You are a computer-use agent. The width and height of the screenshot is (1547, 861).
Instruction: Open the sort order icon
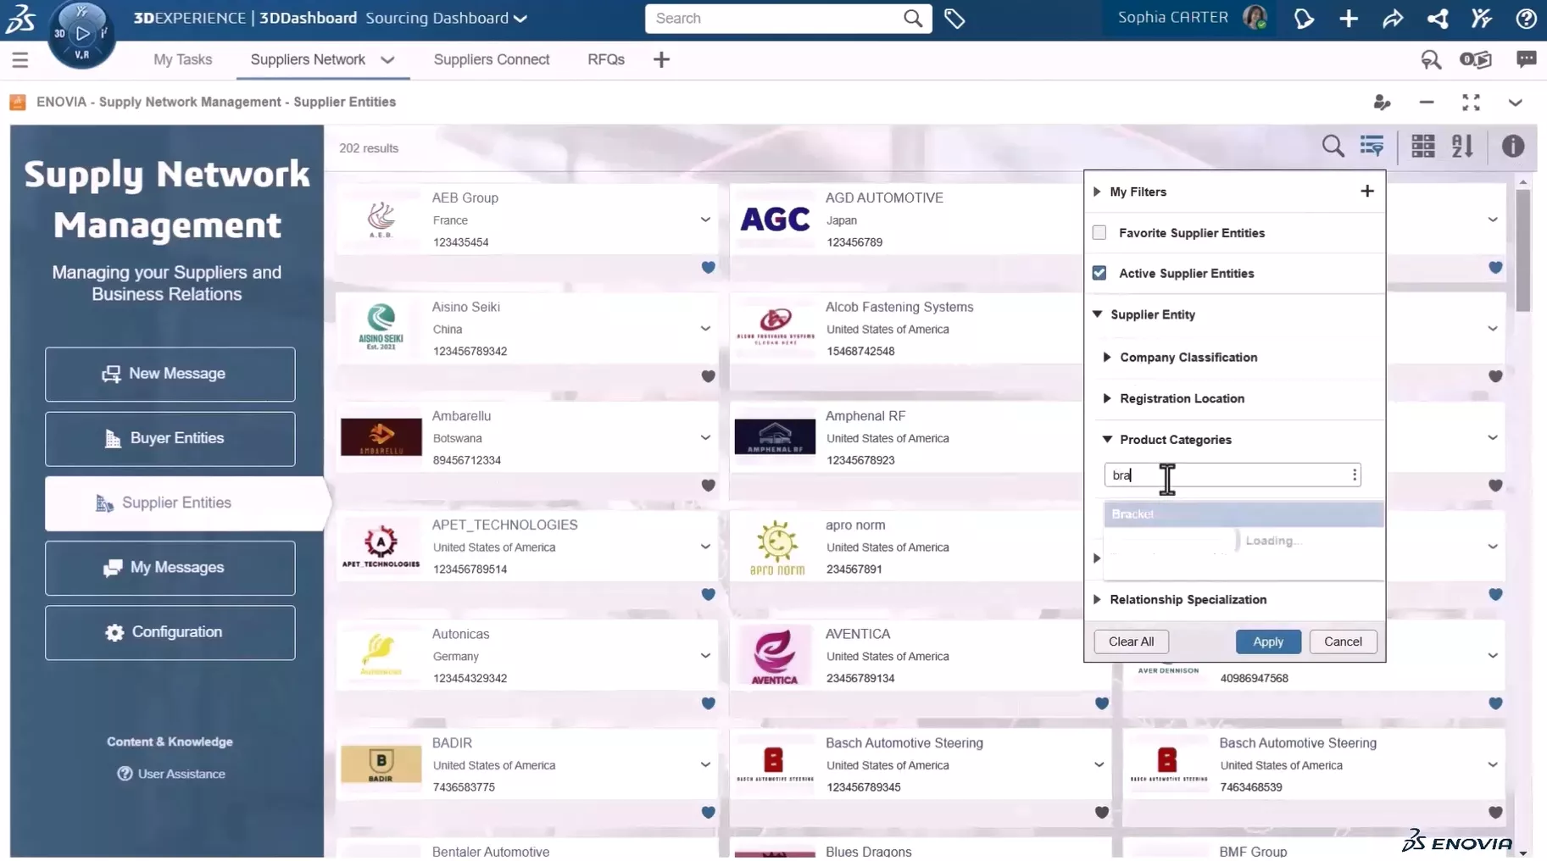1463,146
